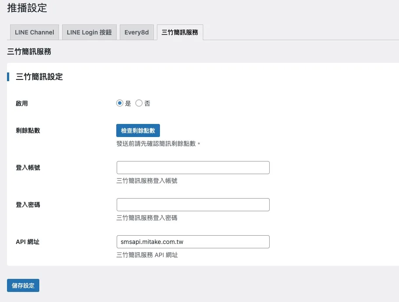
Task: Disable the service by selecting 否
Action: (140, 103)
